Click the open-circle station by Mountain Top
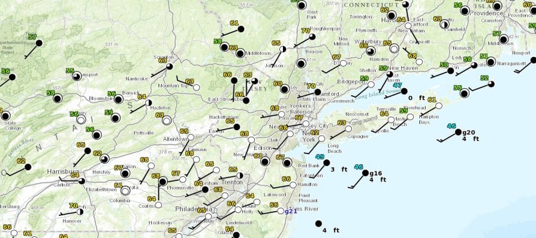 (197, 87)
